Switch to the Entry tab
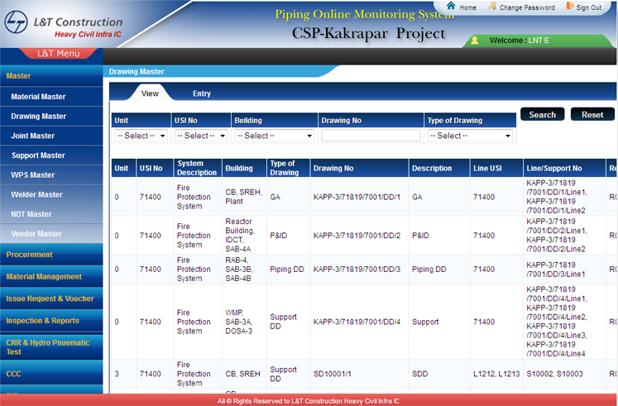The image size is (618, 406). (202, 93)
